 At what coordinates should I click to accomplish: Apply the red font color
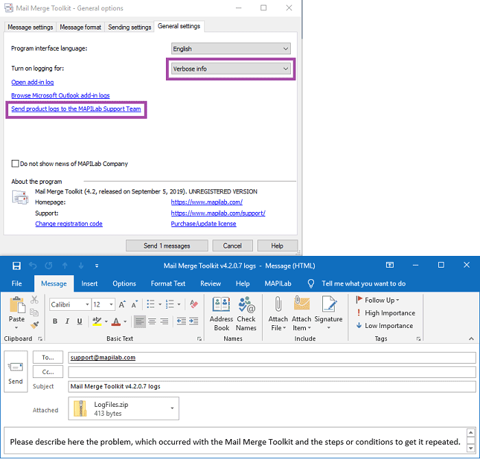(116, 322)
